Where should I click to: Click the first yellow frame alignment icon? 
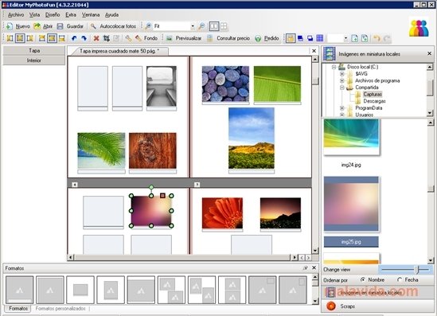(10, 38)
